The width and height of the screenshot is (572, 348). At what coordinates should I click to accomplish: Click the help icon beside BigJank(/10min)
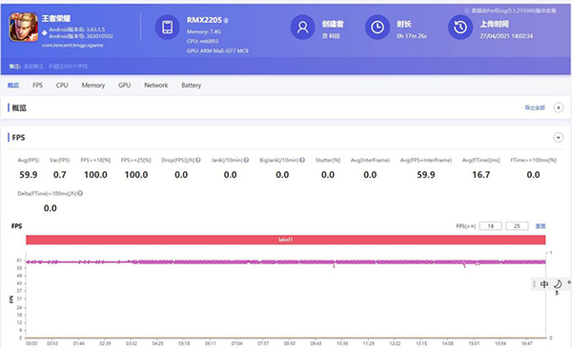[302, 160]
